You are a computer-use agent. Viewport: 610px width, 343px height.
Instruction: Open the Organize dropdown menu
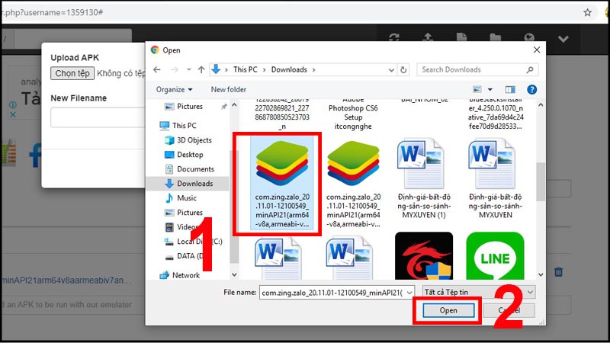[175, 89]
